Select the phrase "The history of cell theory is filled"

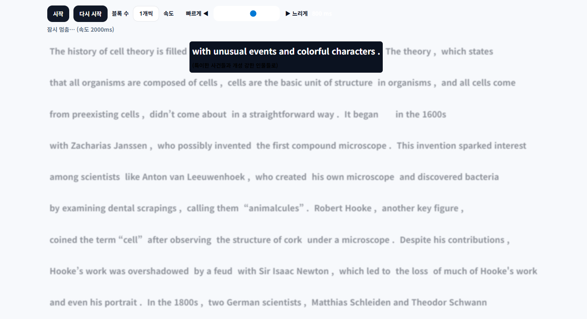point(118,52)
